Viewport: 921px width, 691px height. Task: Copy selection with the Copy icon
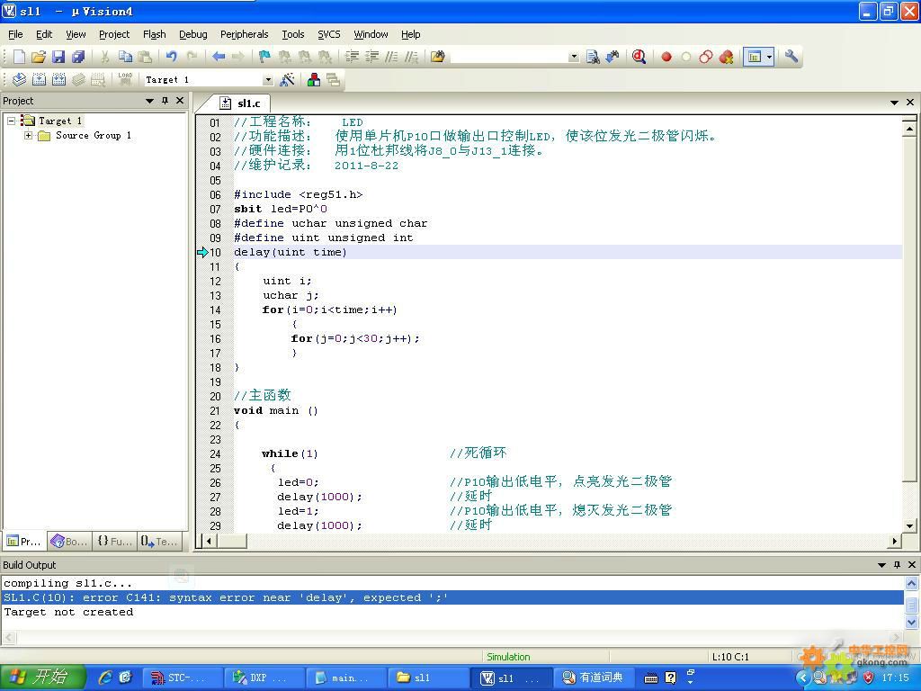[x=125, y=57]
